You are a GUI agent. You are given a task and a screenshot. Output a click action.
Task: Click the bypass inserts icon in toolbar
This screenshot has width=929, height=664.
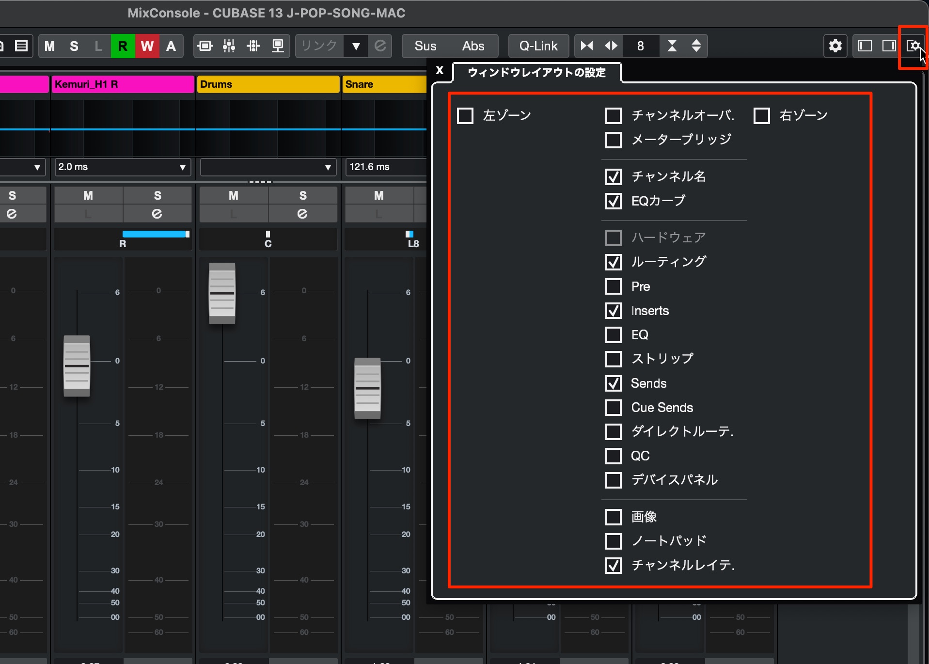205,46
